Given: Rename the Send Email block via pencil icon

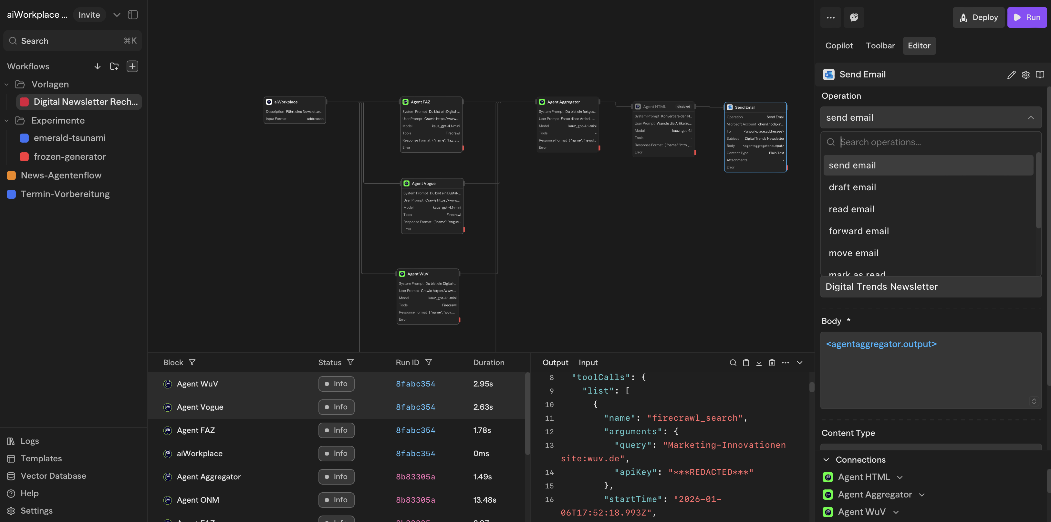Looking at the screenshot, I should [1011, 75].
